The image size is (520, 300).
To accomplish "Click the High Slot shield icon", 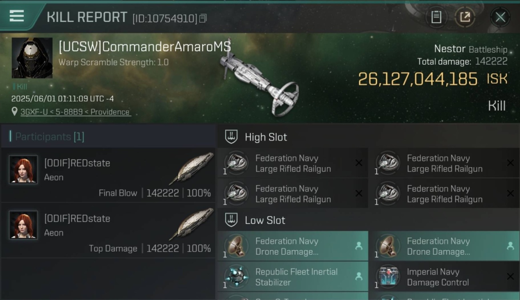I will click(231, 137).
